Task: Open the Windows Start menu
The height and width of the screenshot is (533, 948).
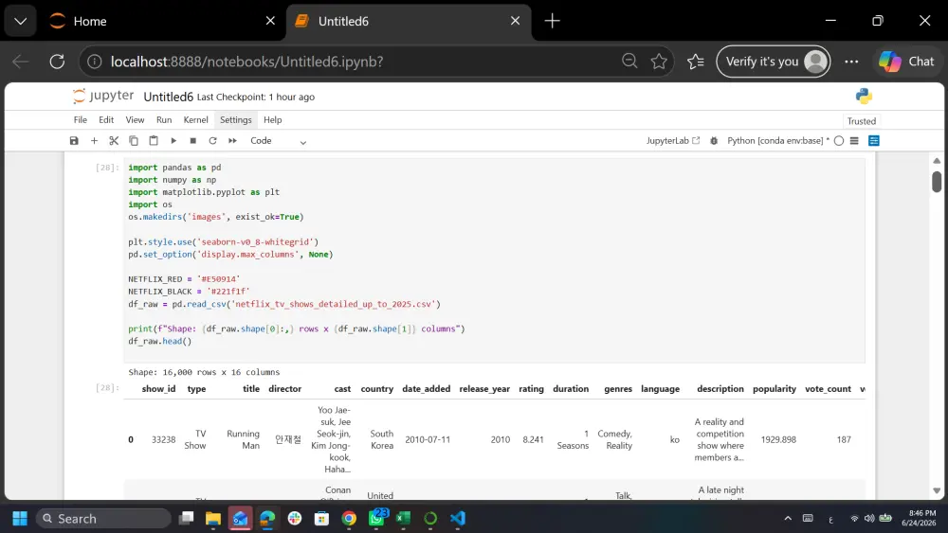Action: pyautogui.click(x=20, y=519)
